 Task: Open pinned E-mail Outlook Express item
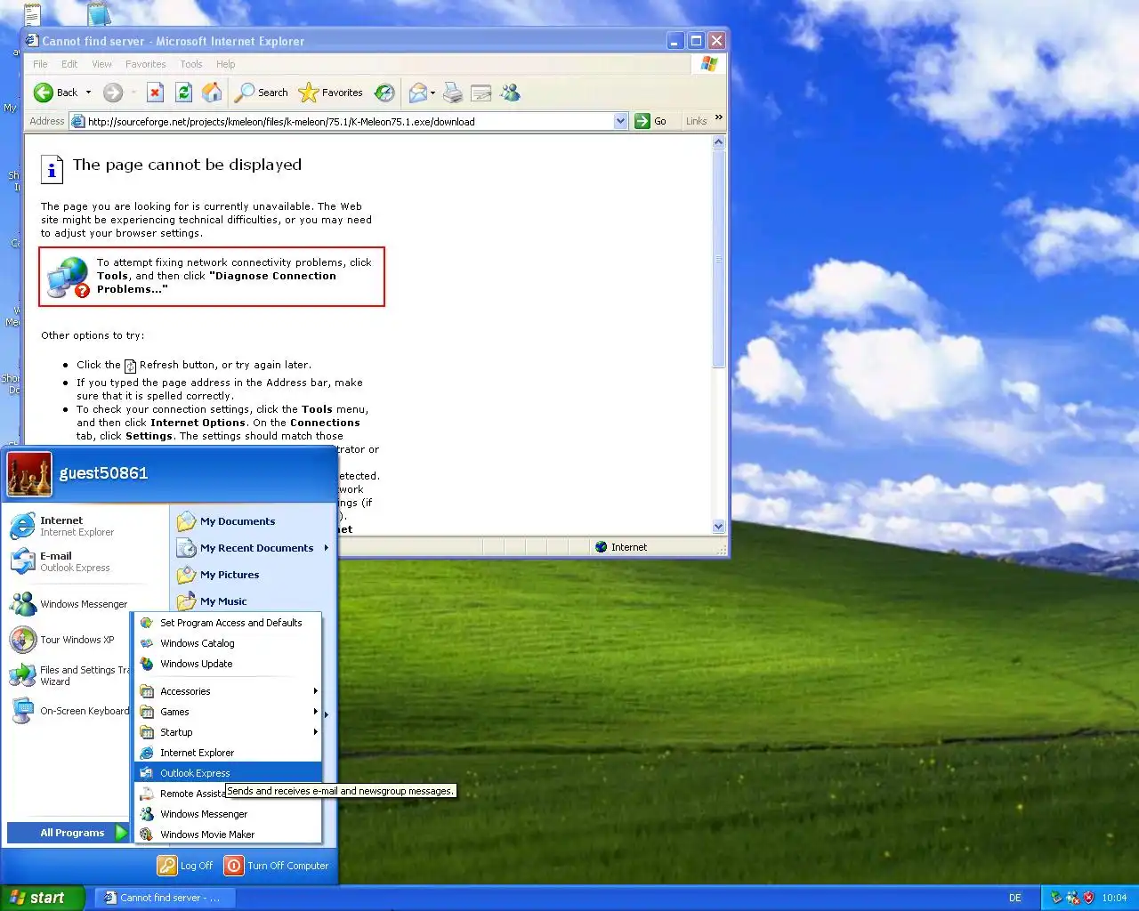point(85,561)
